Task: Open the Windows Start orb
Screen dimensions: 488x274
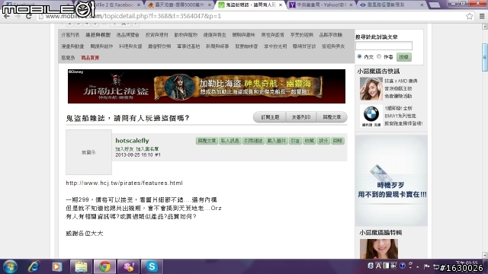Action: pyautogui.click(x=10, y=266)
